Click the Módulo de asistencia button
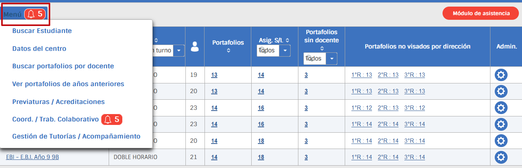The height and width of the screenshot is (168, 522). coord(481,13)
